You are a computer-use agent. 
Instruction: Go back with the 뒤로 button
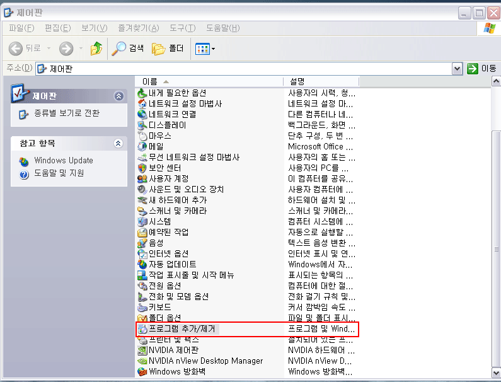(25, 49)
